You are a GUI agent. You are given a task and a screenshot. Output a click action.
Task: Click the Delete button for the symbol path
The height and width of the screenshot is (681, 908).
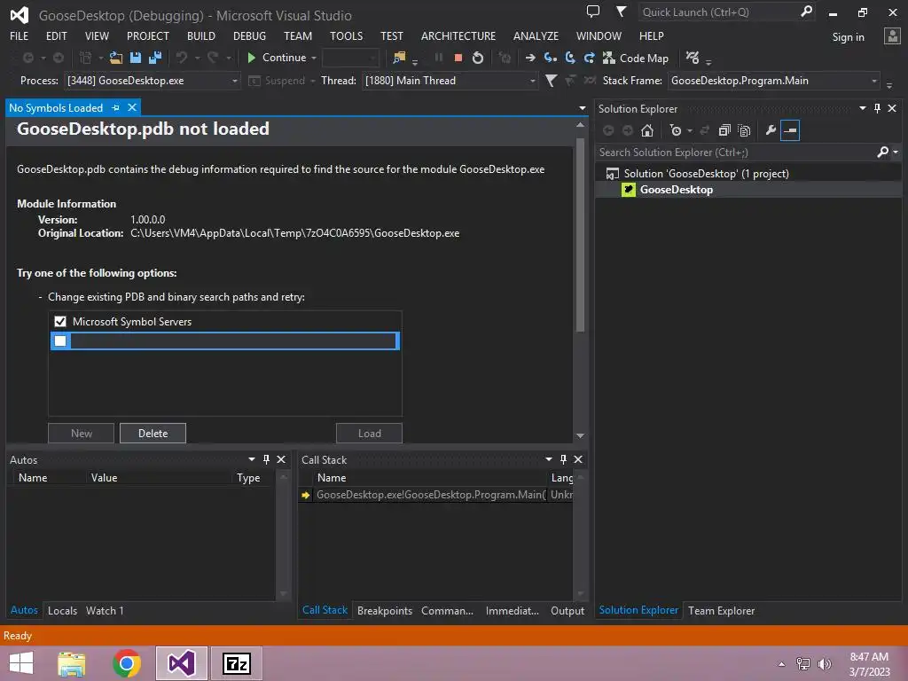153,433
